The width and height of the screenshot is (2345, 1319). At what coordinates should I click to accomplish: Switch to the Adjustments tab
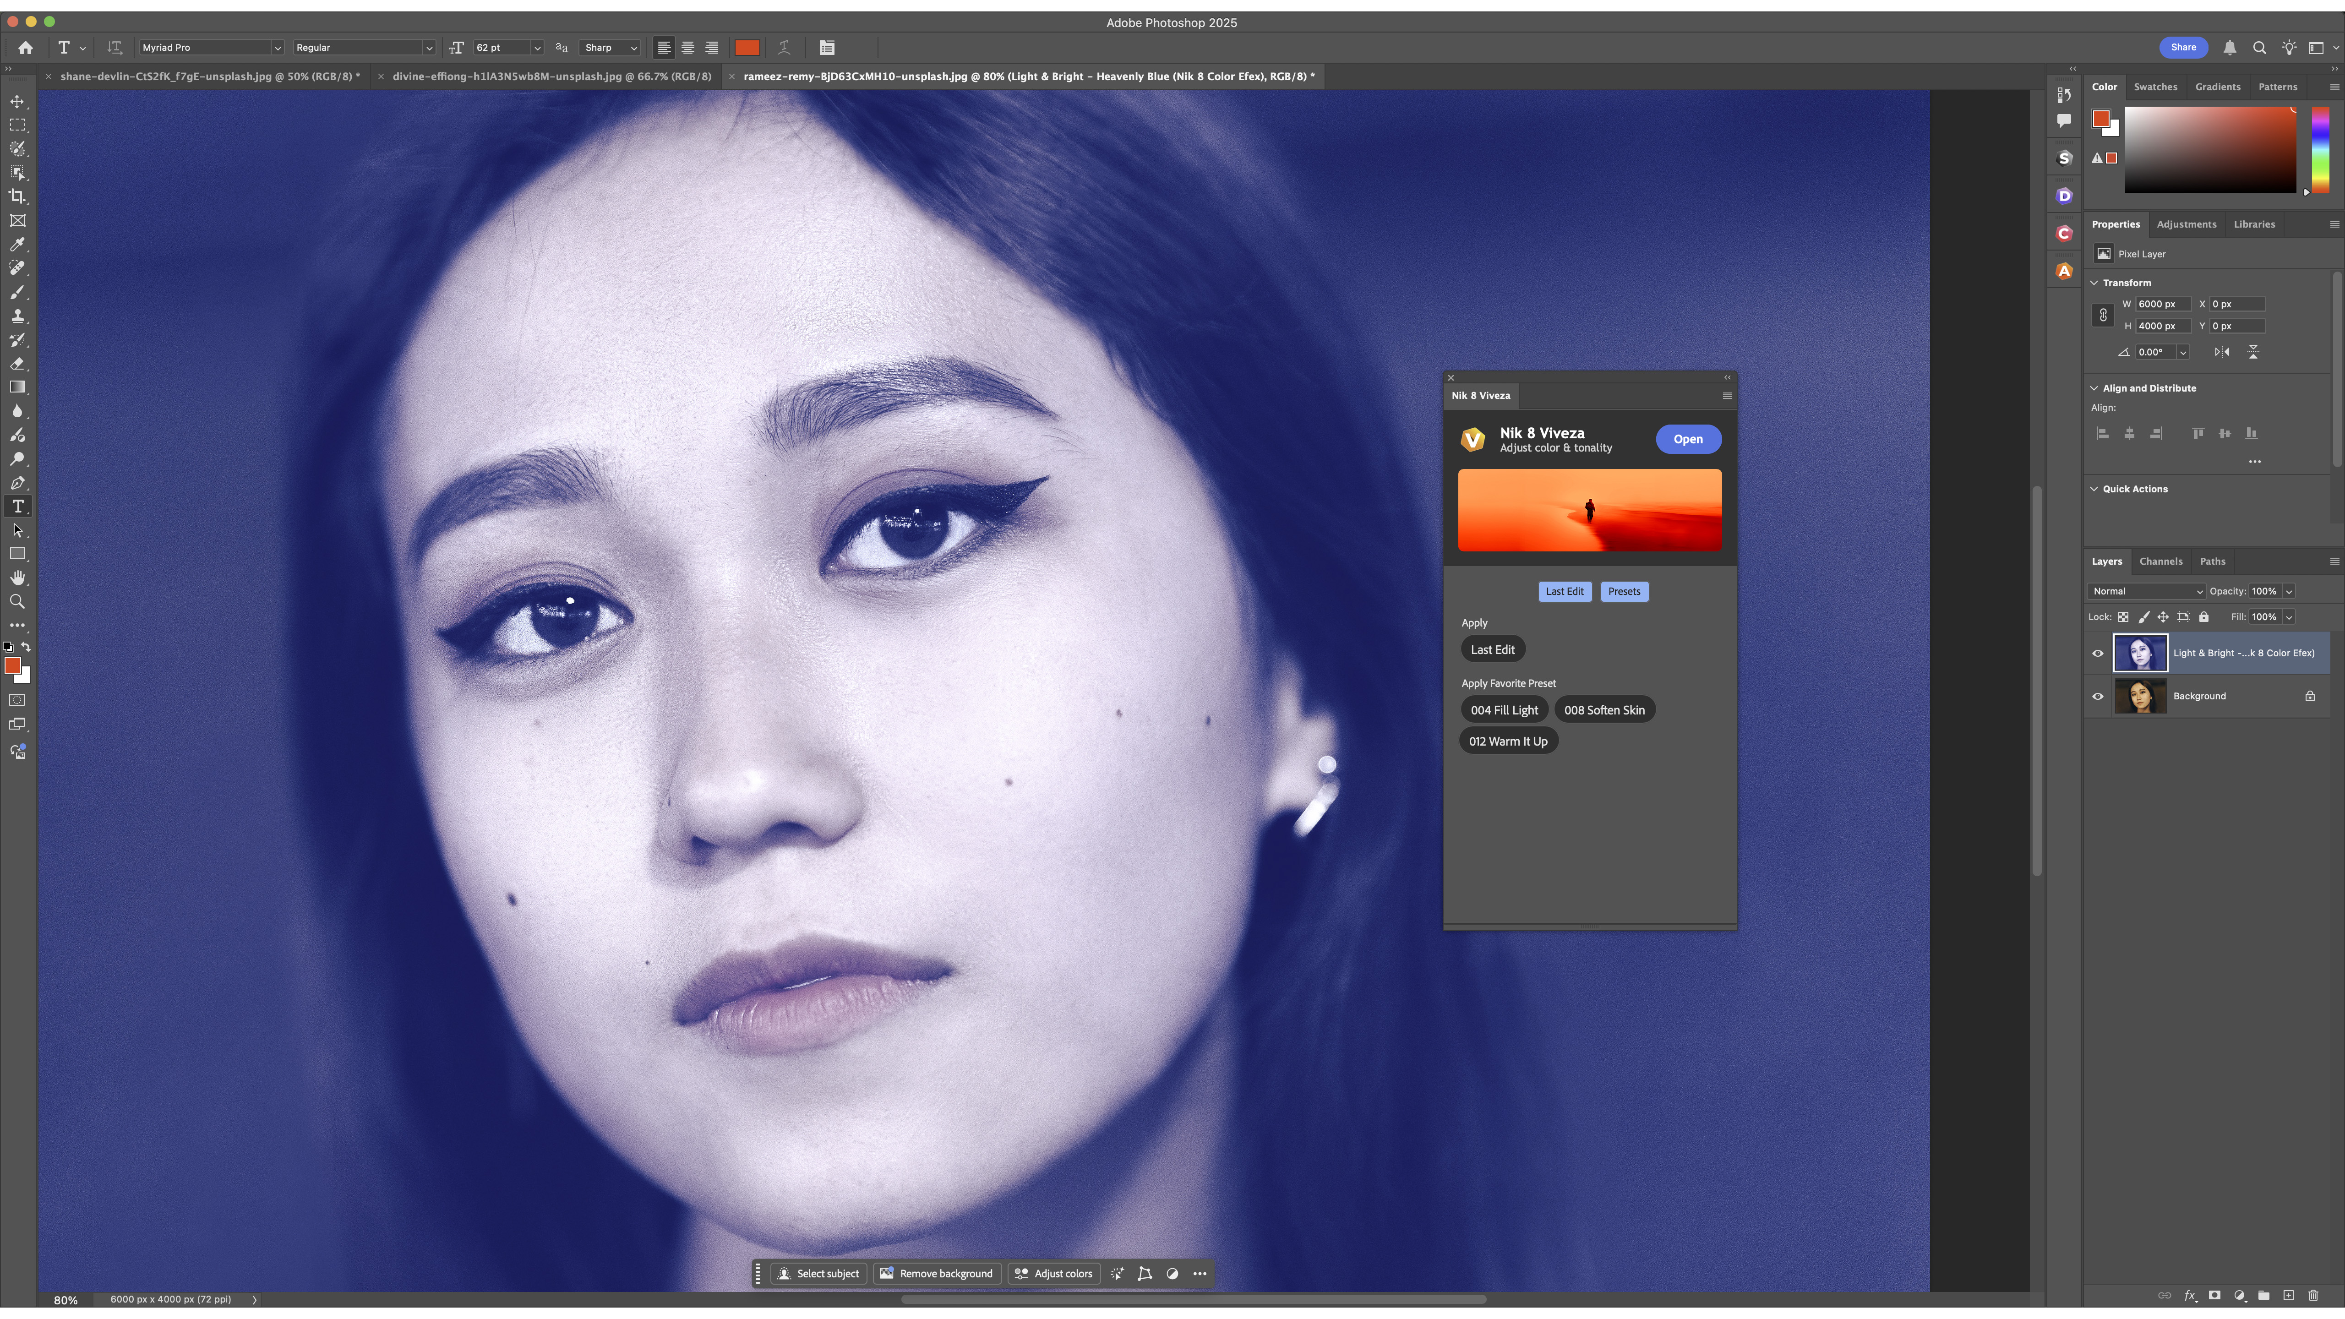point(2187,224)
